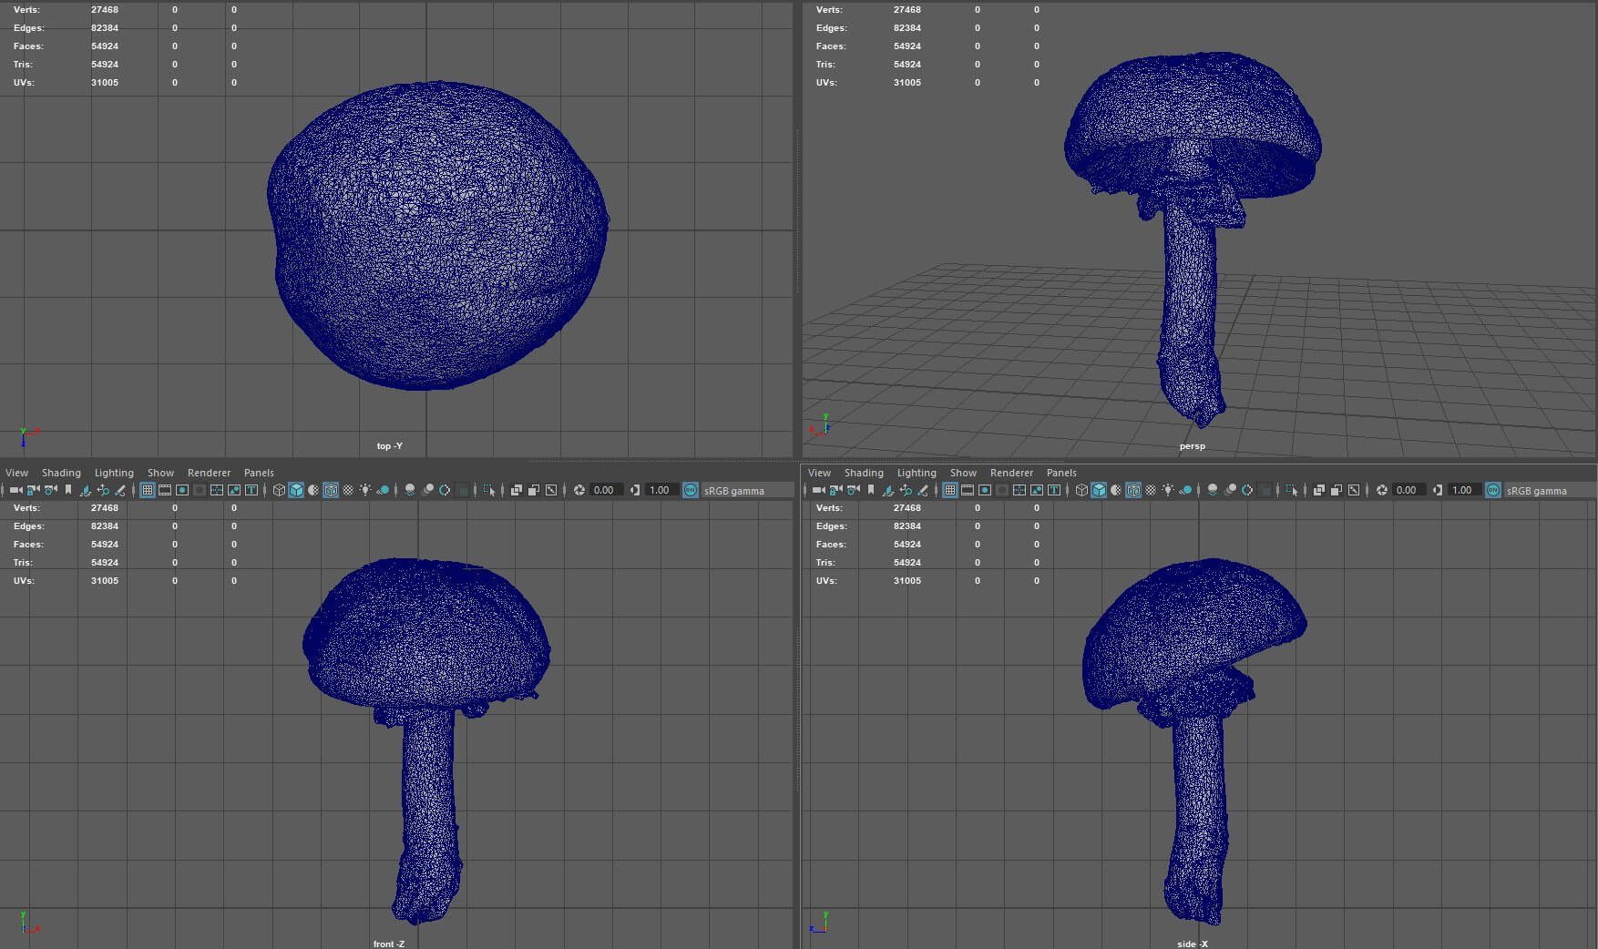Open Panels menu in side view
This screenshot has width=1598, height=949.
(1061, 473)
